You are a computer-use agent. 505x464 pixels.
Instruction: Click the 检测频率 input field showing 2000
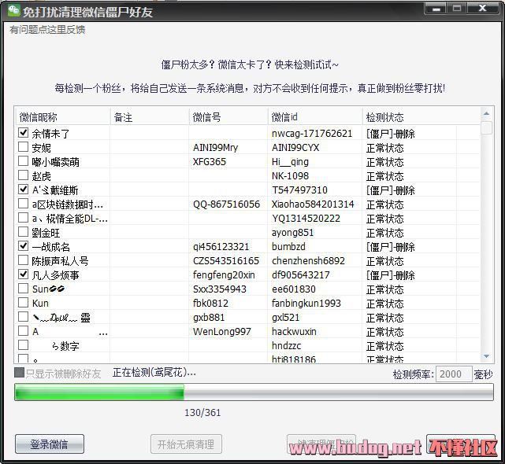coord(454,374)
